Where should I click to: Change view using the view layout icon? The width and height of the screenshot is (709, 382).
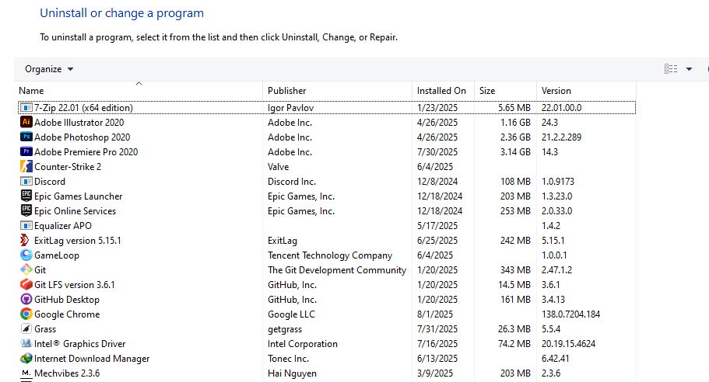[671, 69]
